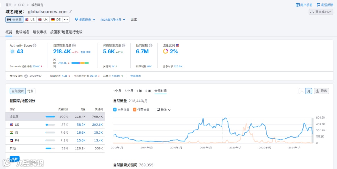Select 6个月 time range

pos(129,91)
